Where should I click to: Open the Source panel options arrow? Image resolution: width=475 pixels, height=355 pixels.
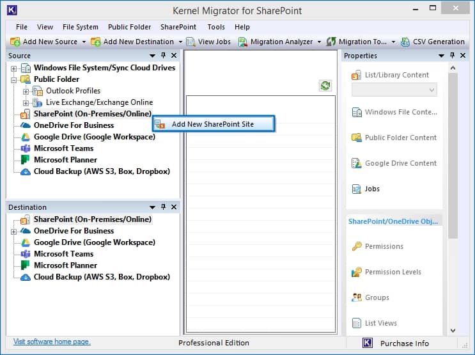click(x=152, y=56)
